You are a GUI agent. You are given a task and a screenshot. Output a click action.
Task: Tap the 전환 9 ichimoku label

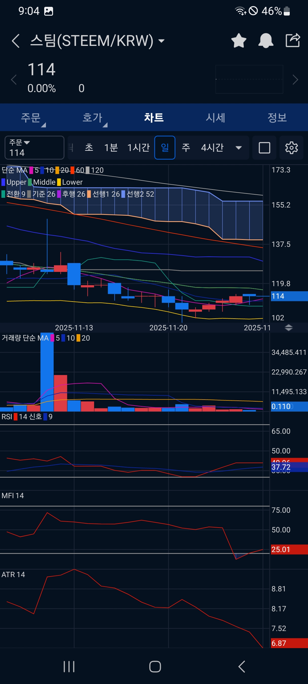16,194
